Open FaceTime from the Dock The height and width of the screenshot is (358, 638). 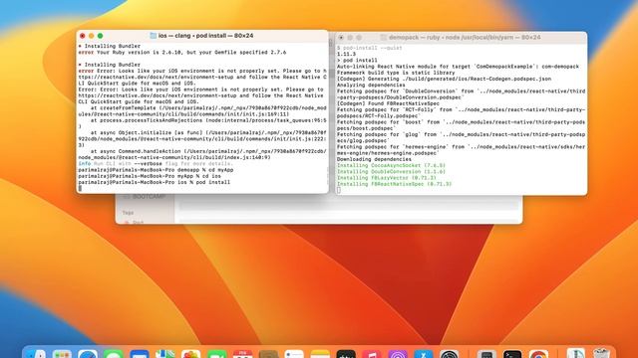[217, 354]
